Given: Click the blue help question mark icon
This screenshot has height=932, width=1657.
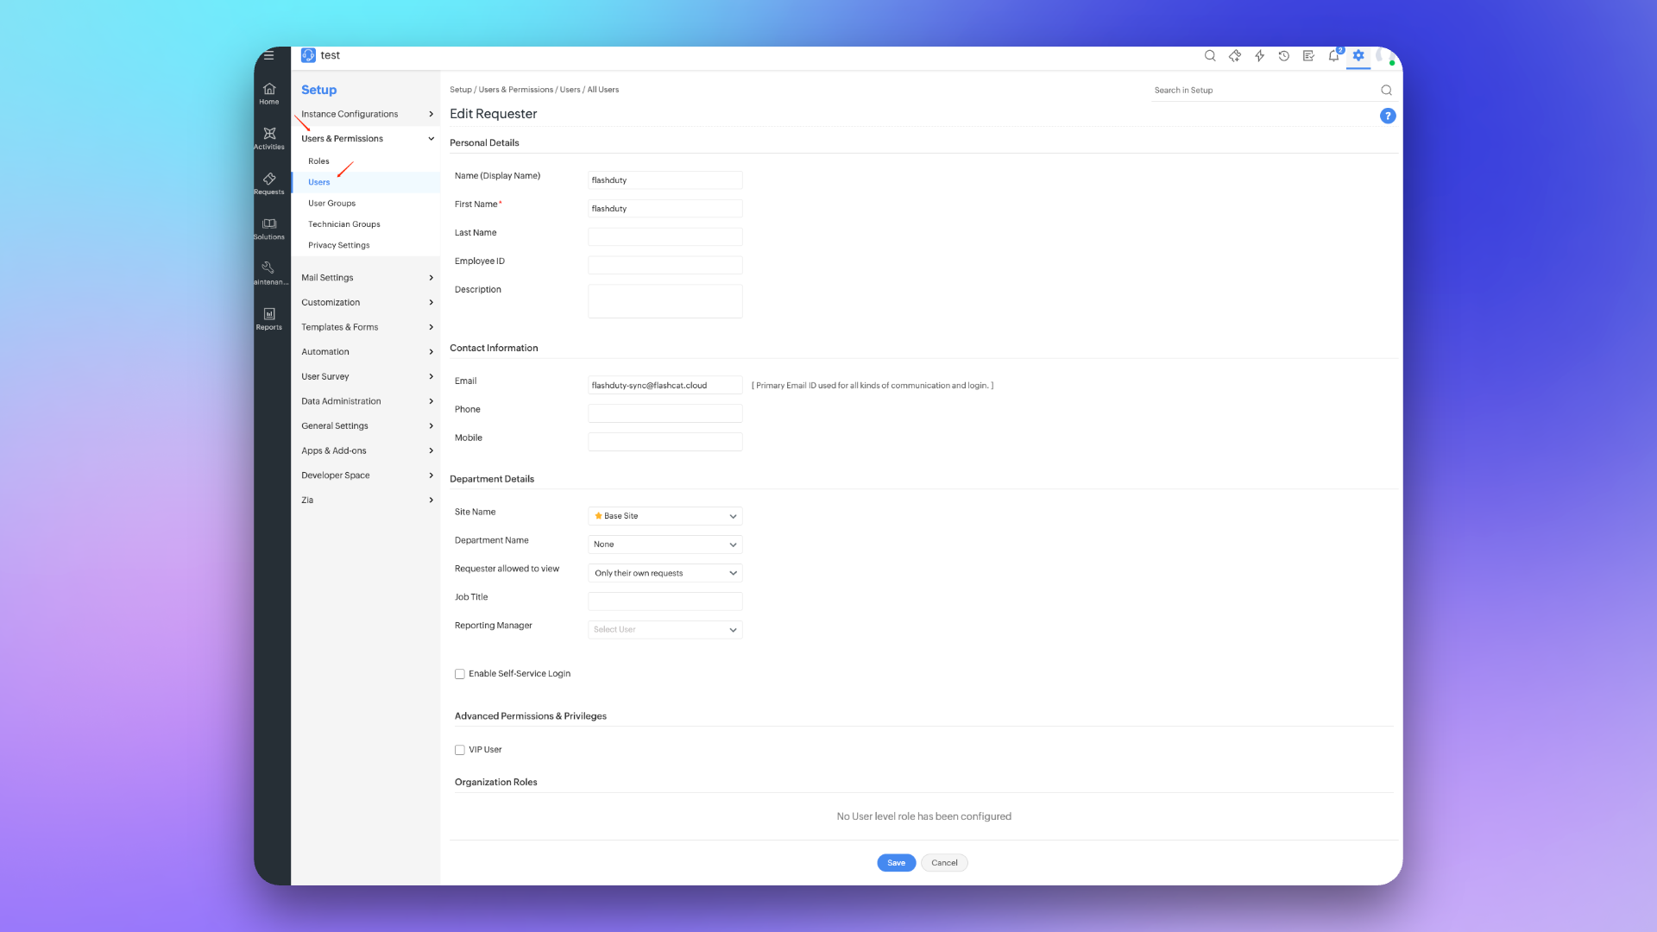Looking at the screenshot, I should click(x=1388, y=116).
